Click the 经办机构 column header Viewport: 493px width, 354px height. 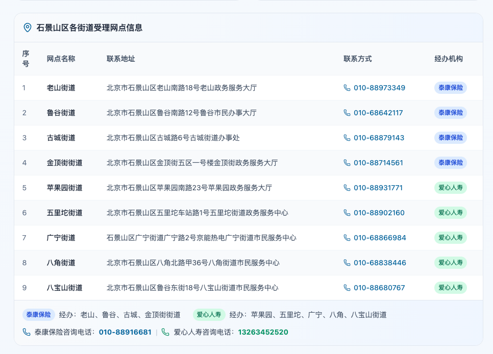click(448, 59)
